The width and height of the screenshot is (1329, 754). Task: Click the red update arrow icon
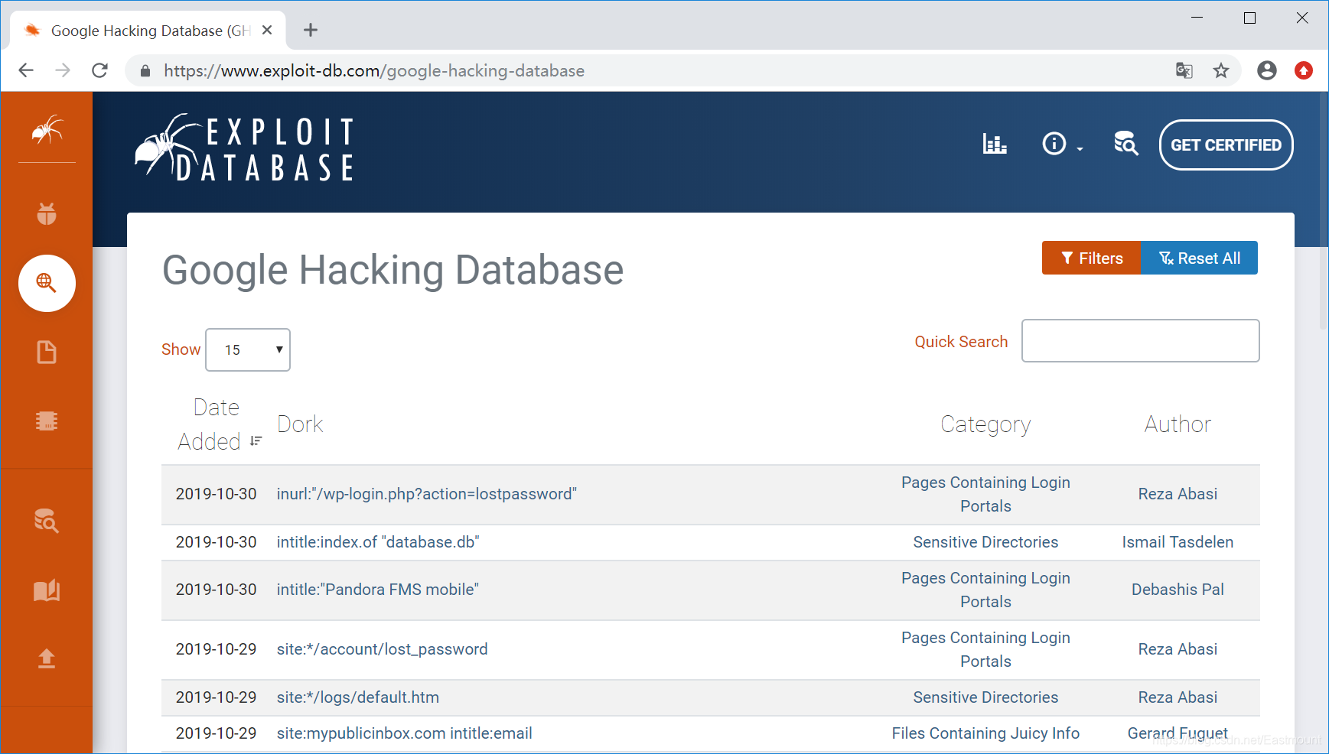click(x=1304, y=70)
